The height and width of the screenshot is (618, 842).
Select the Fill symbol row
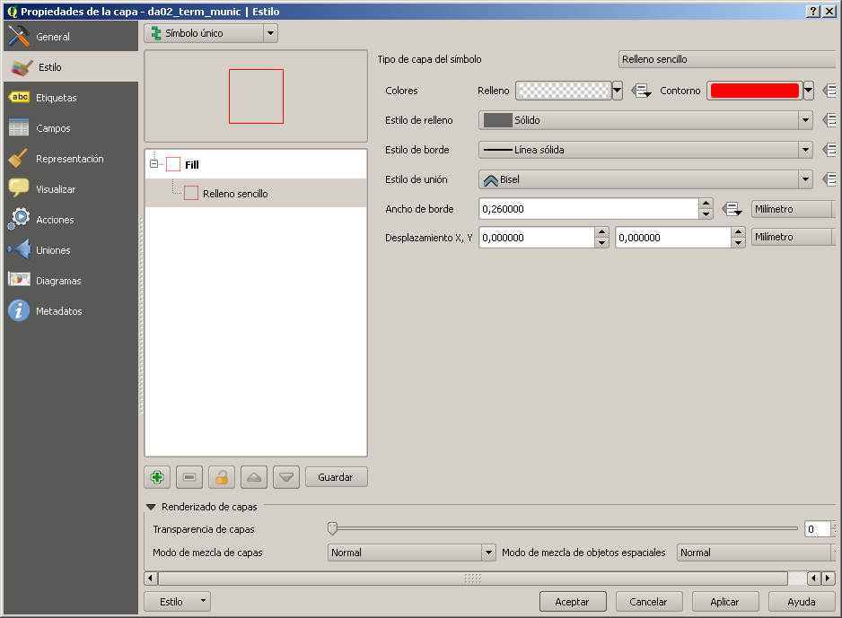256,165
